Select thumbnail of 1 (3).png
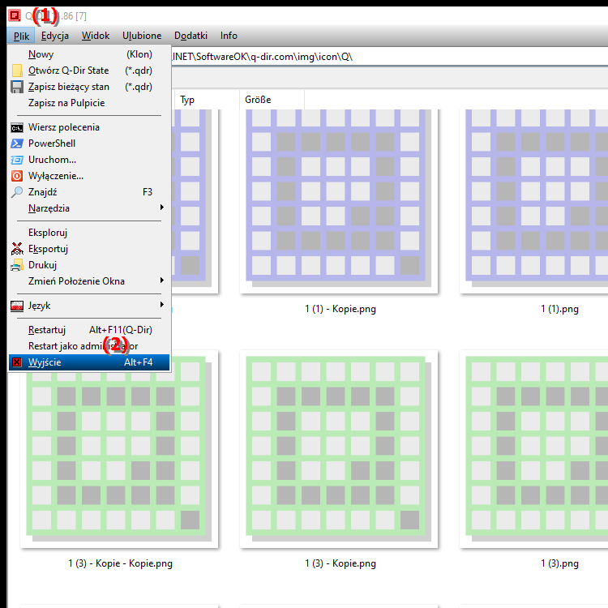Image resolution: width=608 pixels, height=608 pixels. tap(534, 449)
